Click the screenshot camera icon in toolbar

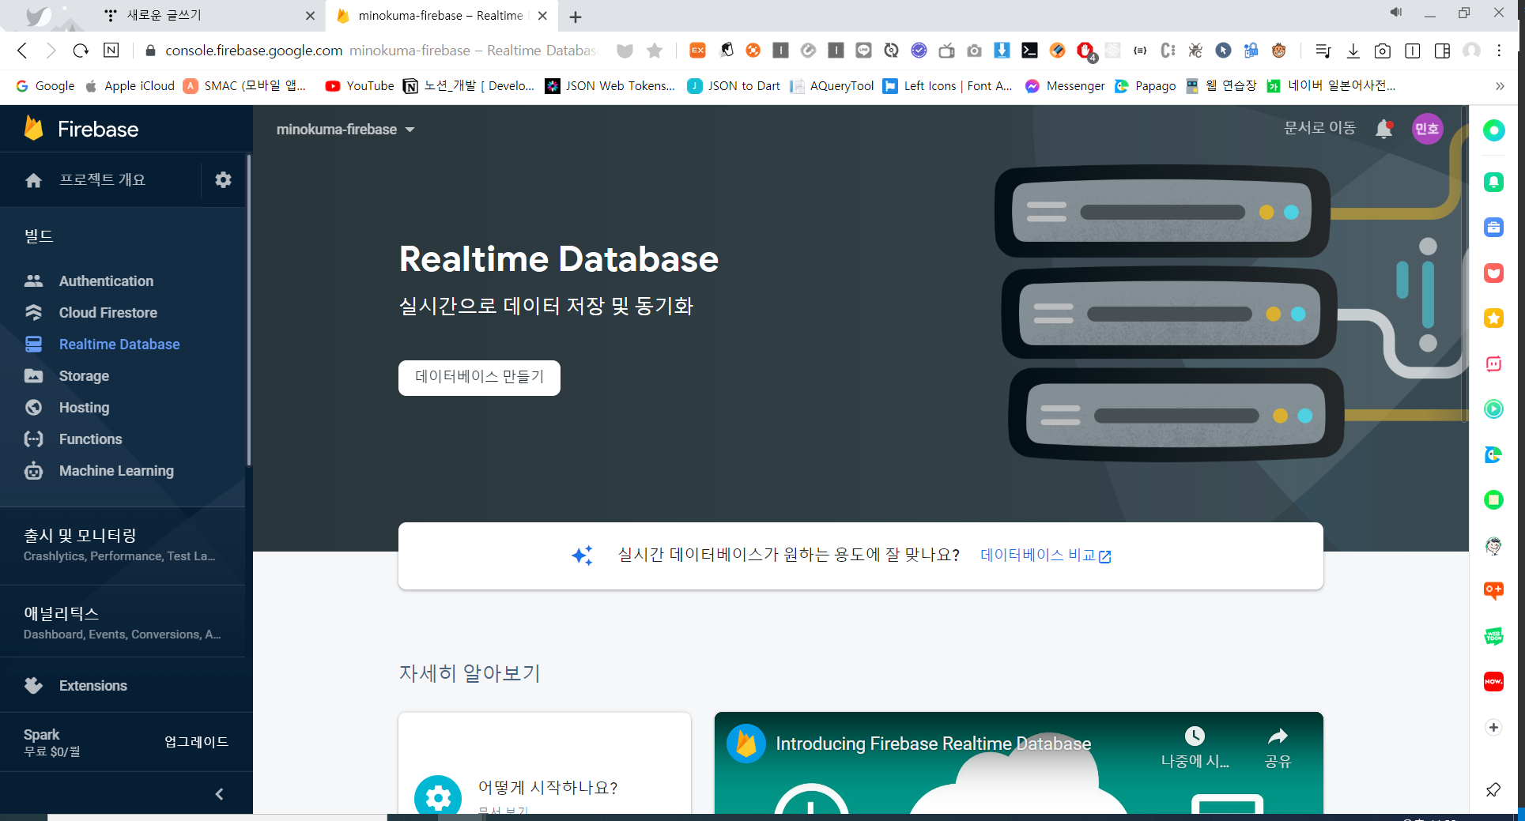click(x=1382, y=51)
